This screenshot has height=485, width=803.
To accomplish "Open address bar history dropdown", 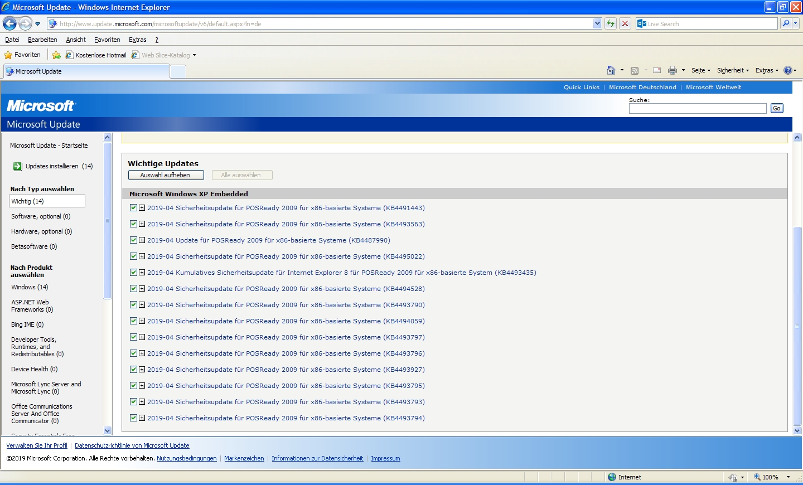I will pos(597,23).
